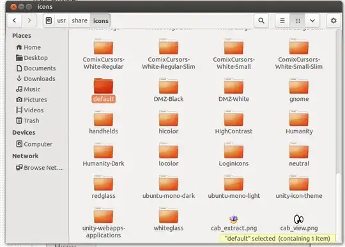Select the Humanity folder
Image resolution: width=345 pixels, height=247 pixels.
coord(299,123)
